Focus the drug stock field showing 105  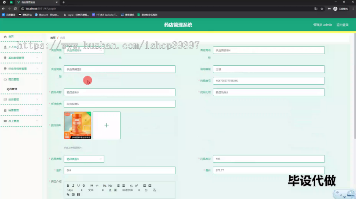(x=269, y=159)
